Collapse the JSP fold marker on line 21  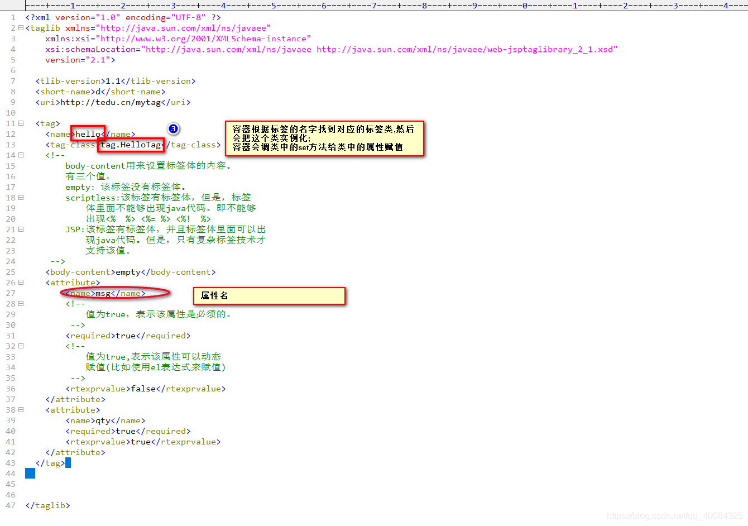(x=21, y=229)
